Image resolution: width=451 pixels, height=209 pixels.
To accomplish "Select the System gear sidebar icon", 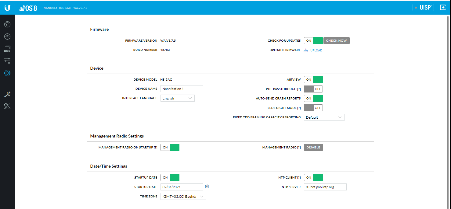I will [x=7, y=73].
